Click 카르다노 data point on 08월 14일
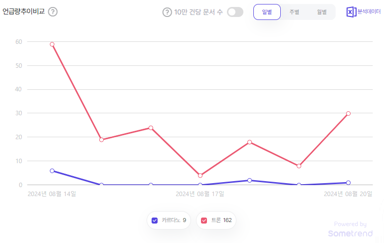 [52, 171]
